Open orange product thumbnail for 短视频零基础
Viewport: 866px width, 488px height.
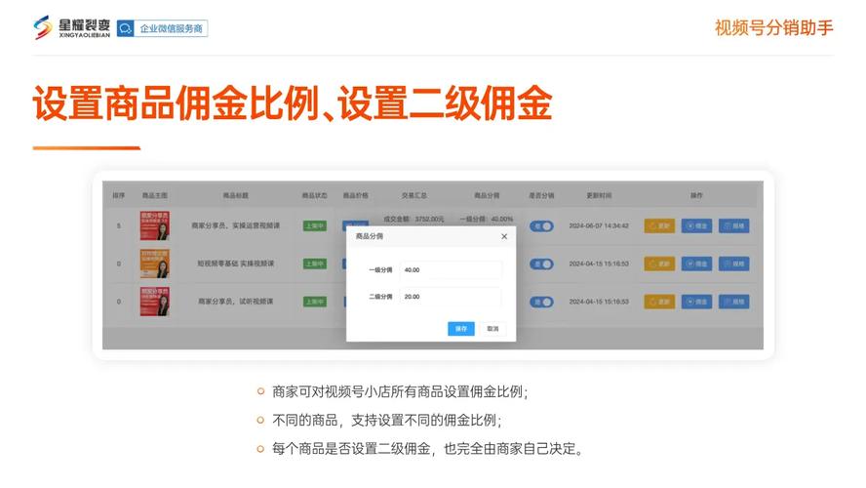[x=155, y=264]
